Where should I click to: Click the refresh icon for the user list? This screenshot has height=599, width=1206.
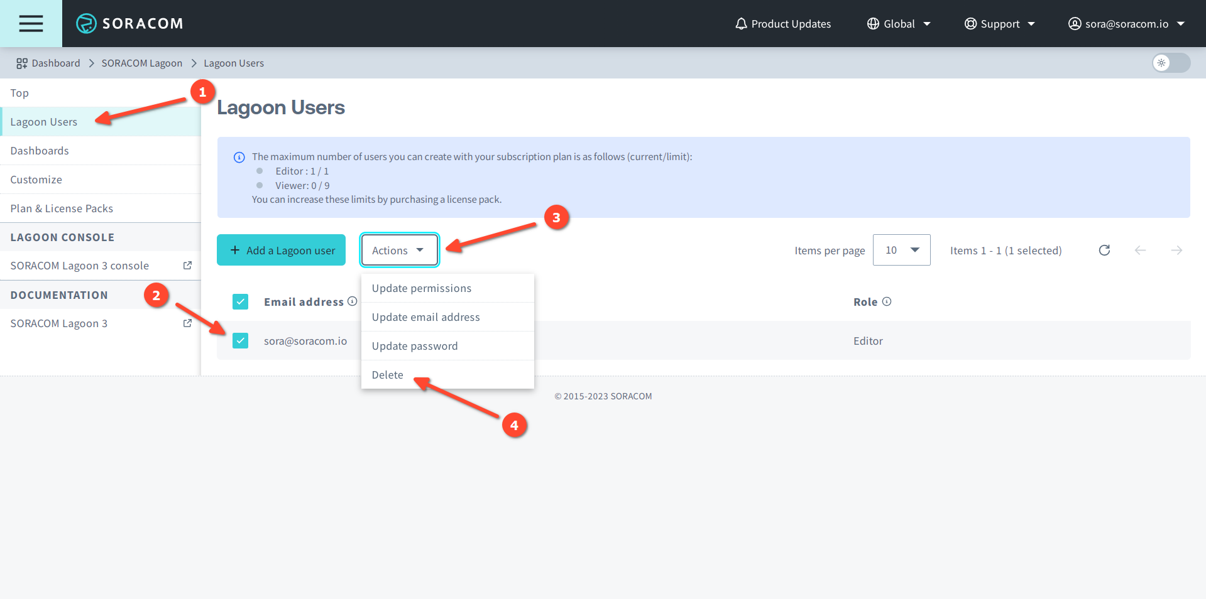(x=1104, y=251)
